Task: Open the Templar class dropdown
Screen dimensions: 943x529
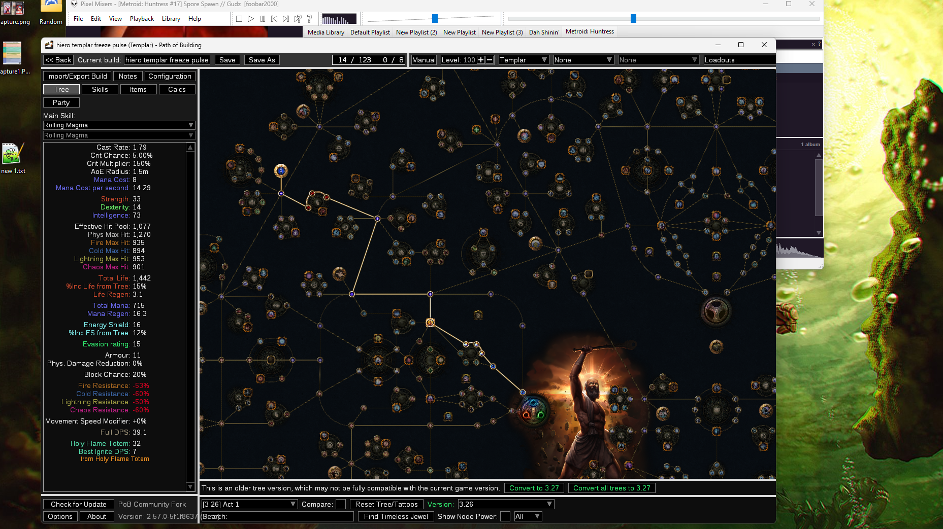Action: pyautogui.click(x=524, y=60)
